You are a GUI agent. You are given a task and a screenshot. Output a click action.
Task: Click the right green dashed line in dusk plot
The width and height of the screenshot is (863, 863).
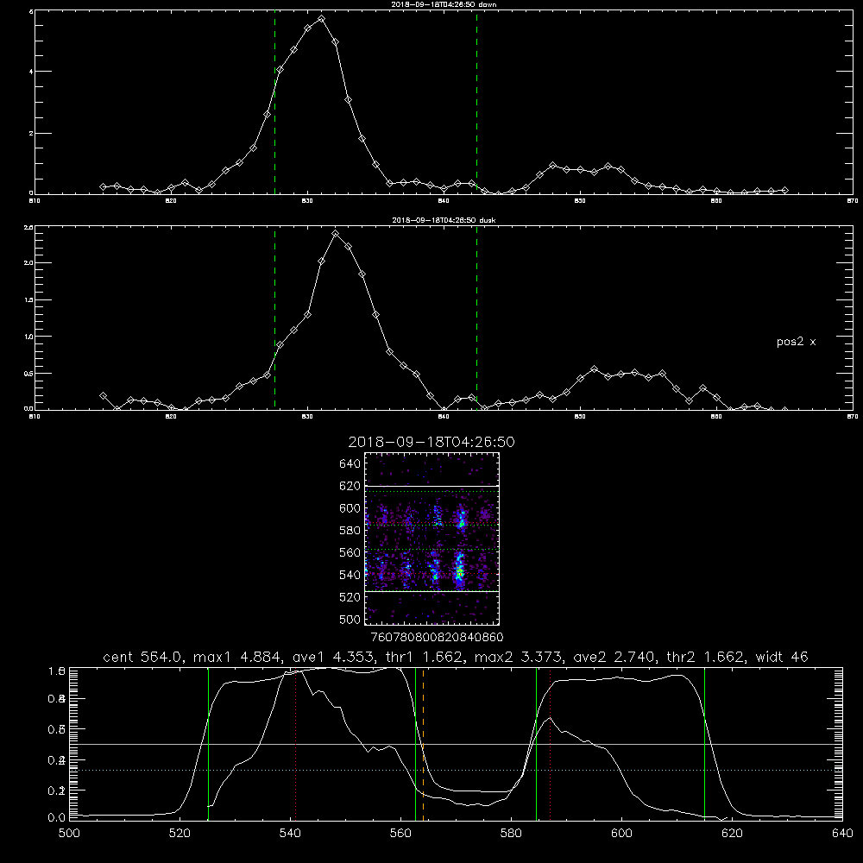point(476,319)
